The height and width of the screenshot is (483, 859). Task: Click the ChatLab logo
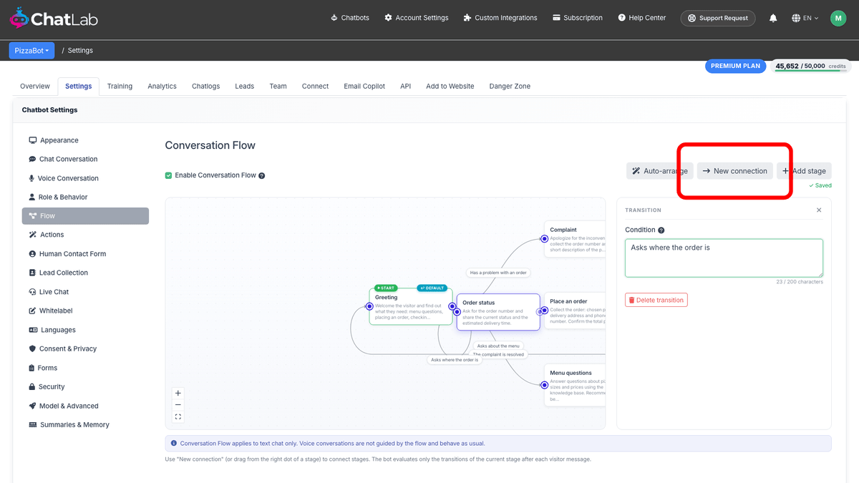(x=54, y=18)
